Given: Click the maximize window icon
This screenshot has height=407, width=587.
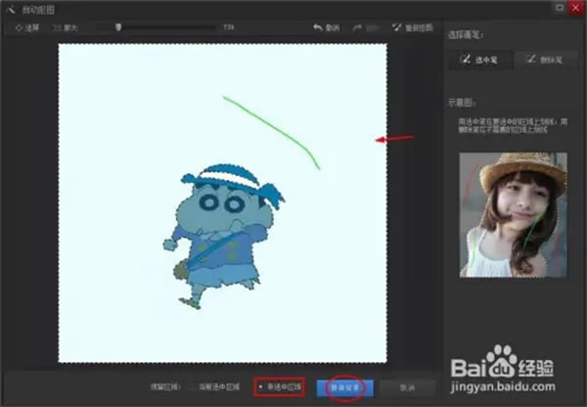Looking at the screenshot, I should pyautogui.click(x=560, y=7).
